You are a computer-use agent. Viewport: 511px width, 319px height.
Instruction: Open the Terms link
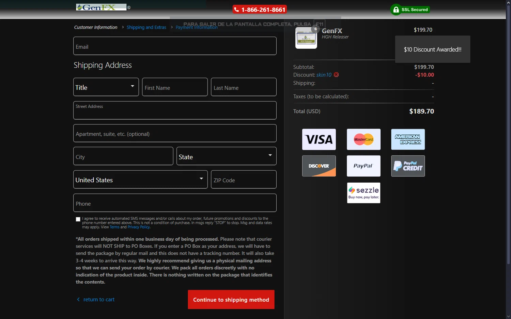point(114,227)
